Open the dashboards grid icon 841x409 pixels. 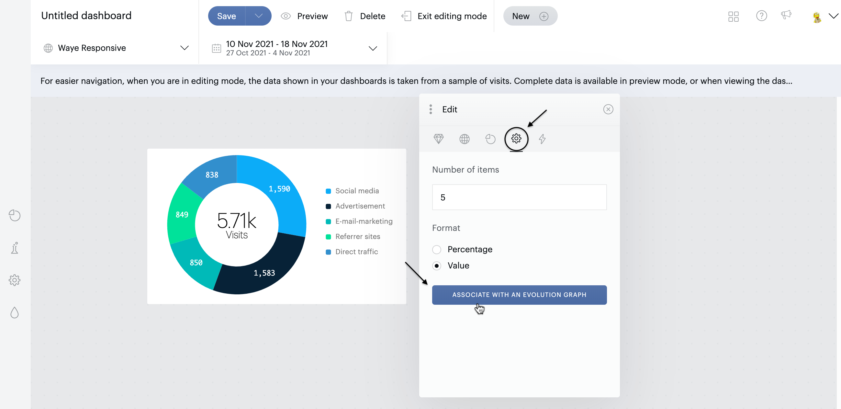(733, 16)
